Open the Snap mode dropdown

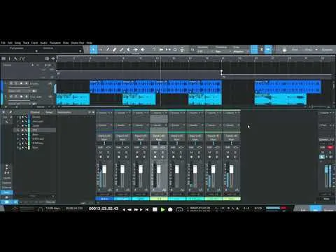tap(239, 51)
